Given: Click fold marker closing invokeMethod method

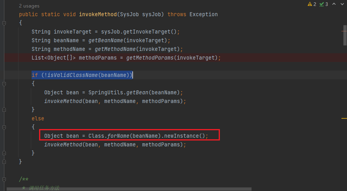Looking at the screenshot, I should (4, 161).
